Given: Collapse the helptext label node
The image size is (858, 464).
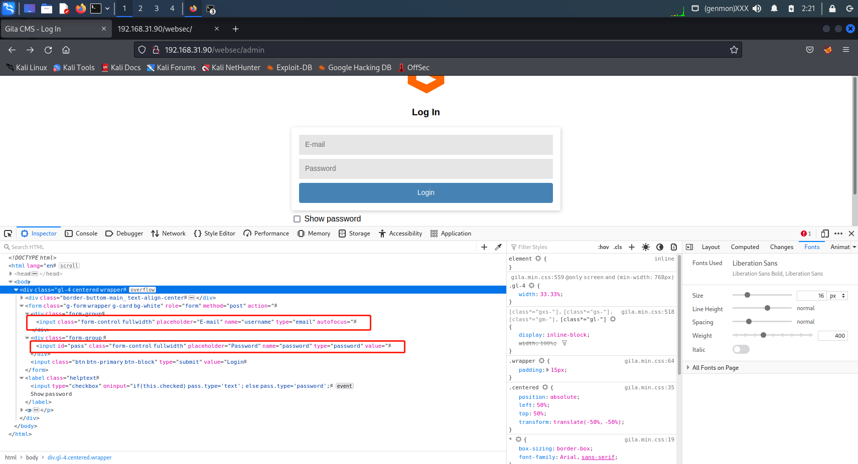Looking at the screenshot, I should click(22, 378).
